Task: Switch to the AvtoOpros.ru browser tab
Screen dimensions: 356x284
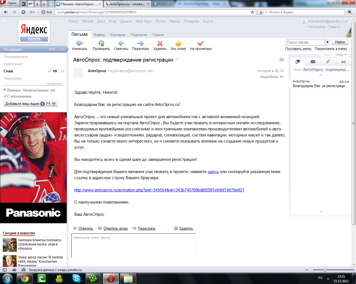Action: [x=127, y=4]
